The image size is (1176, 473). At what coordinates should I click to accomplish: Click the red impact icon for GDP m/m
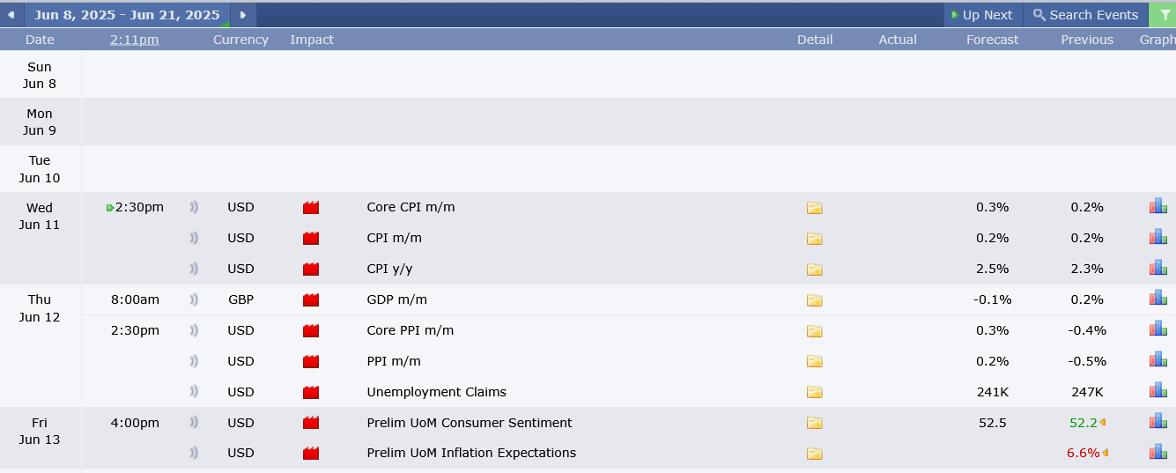310,299
